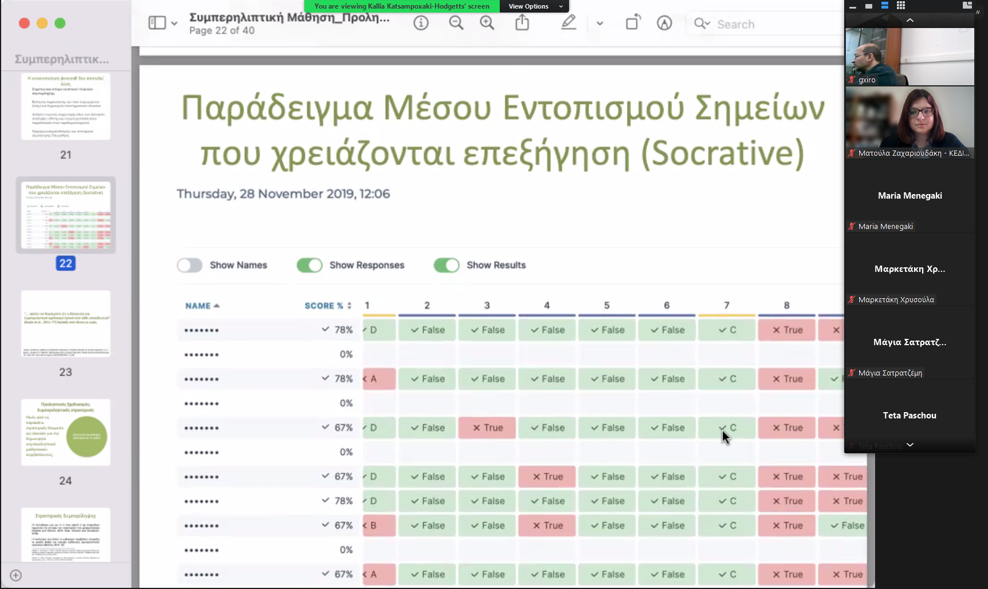Click question 4 column header
Viewport: 988px width, 589px height.
coord(547,306)
